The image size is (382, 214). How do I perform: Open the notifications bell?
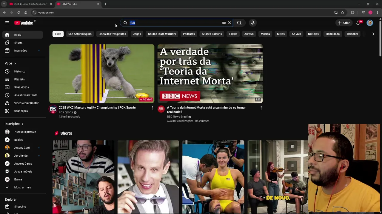[358, 23]
